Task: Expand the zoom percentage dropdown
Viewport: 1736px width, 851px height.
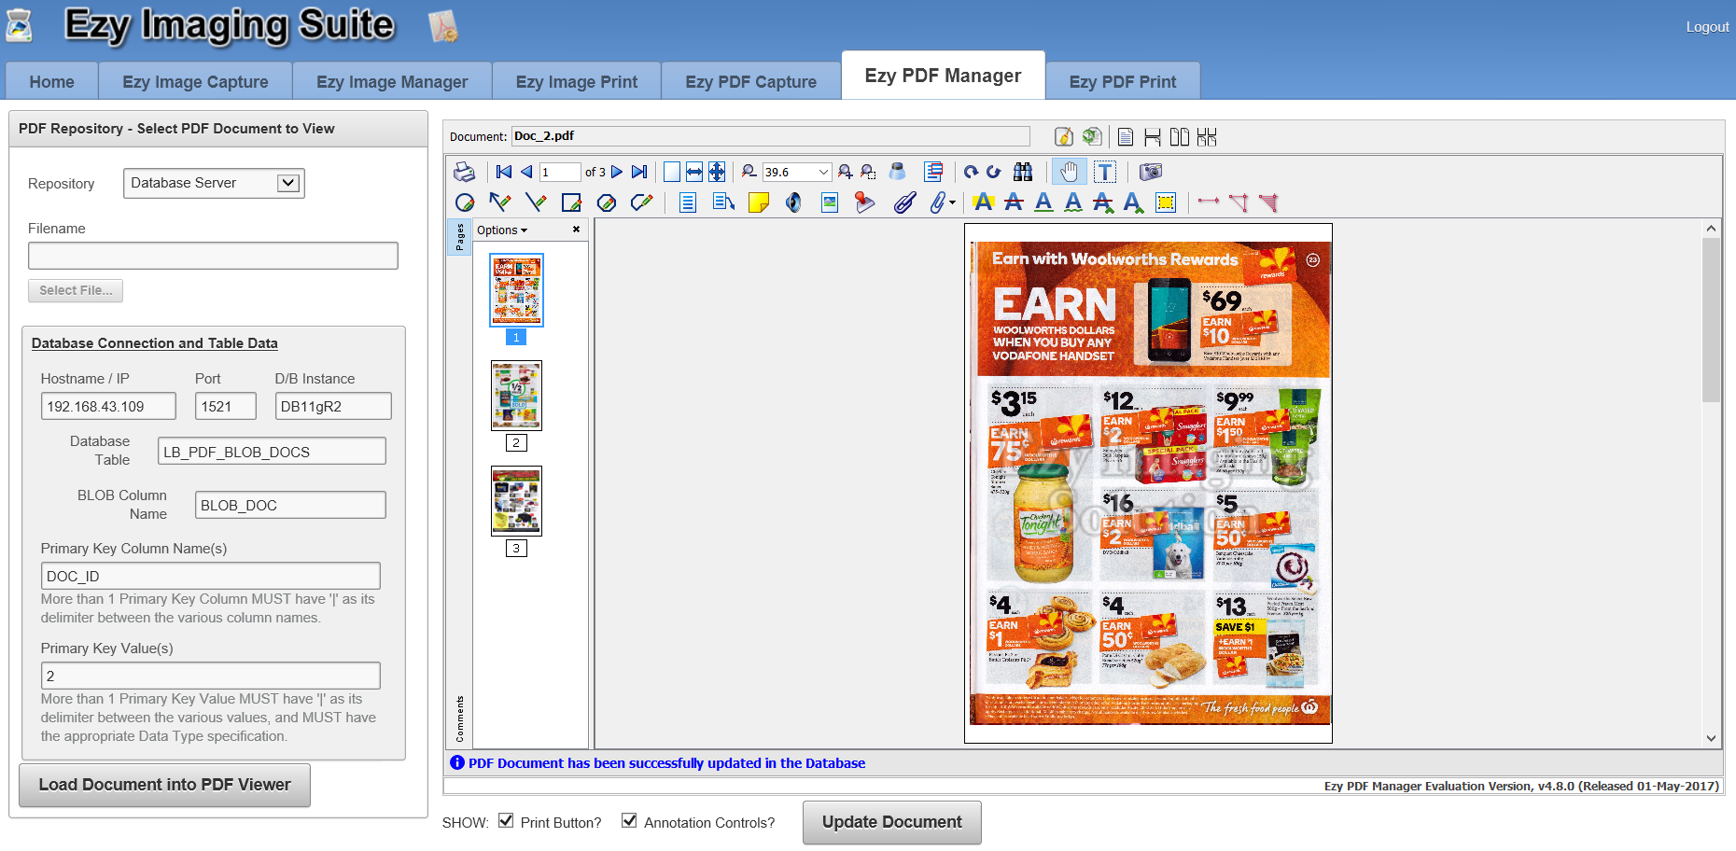Action: tap(823, 172)
